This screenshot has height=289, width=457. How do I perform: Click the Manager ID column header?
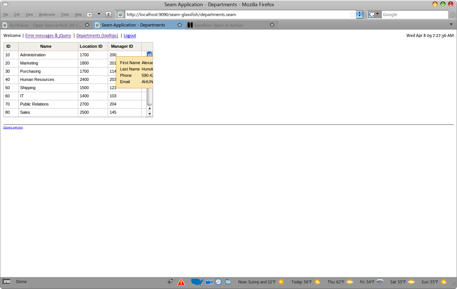click(125, 46)
